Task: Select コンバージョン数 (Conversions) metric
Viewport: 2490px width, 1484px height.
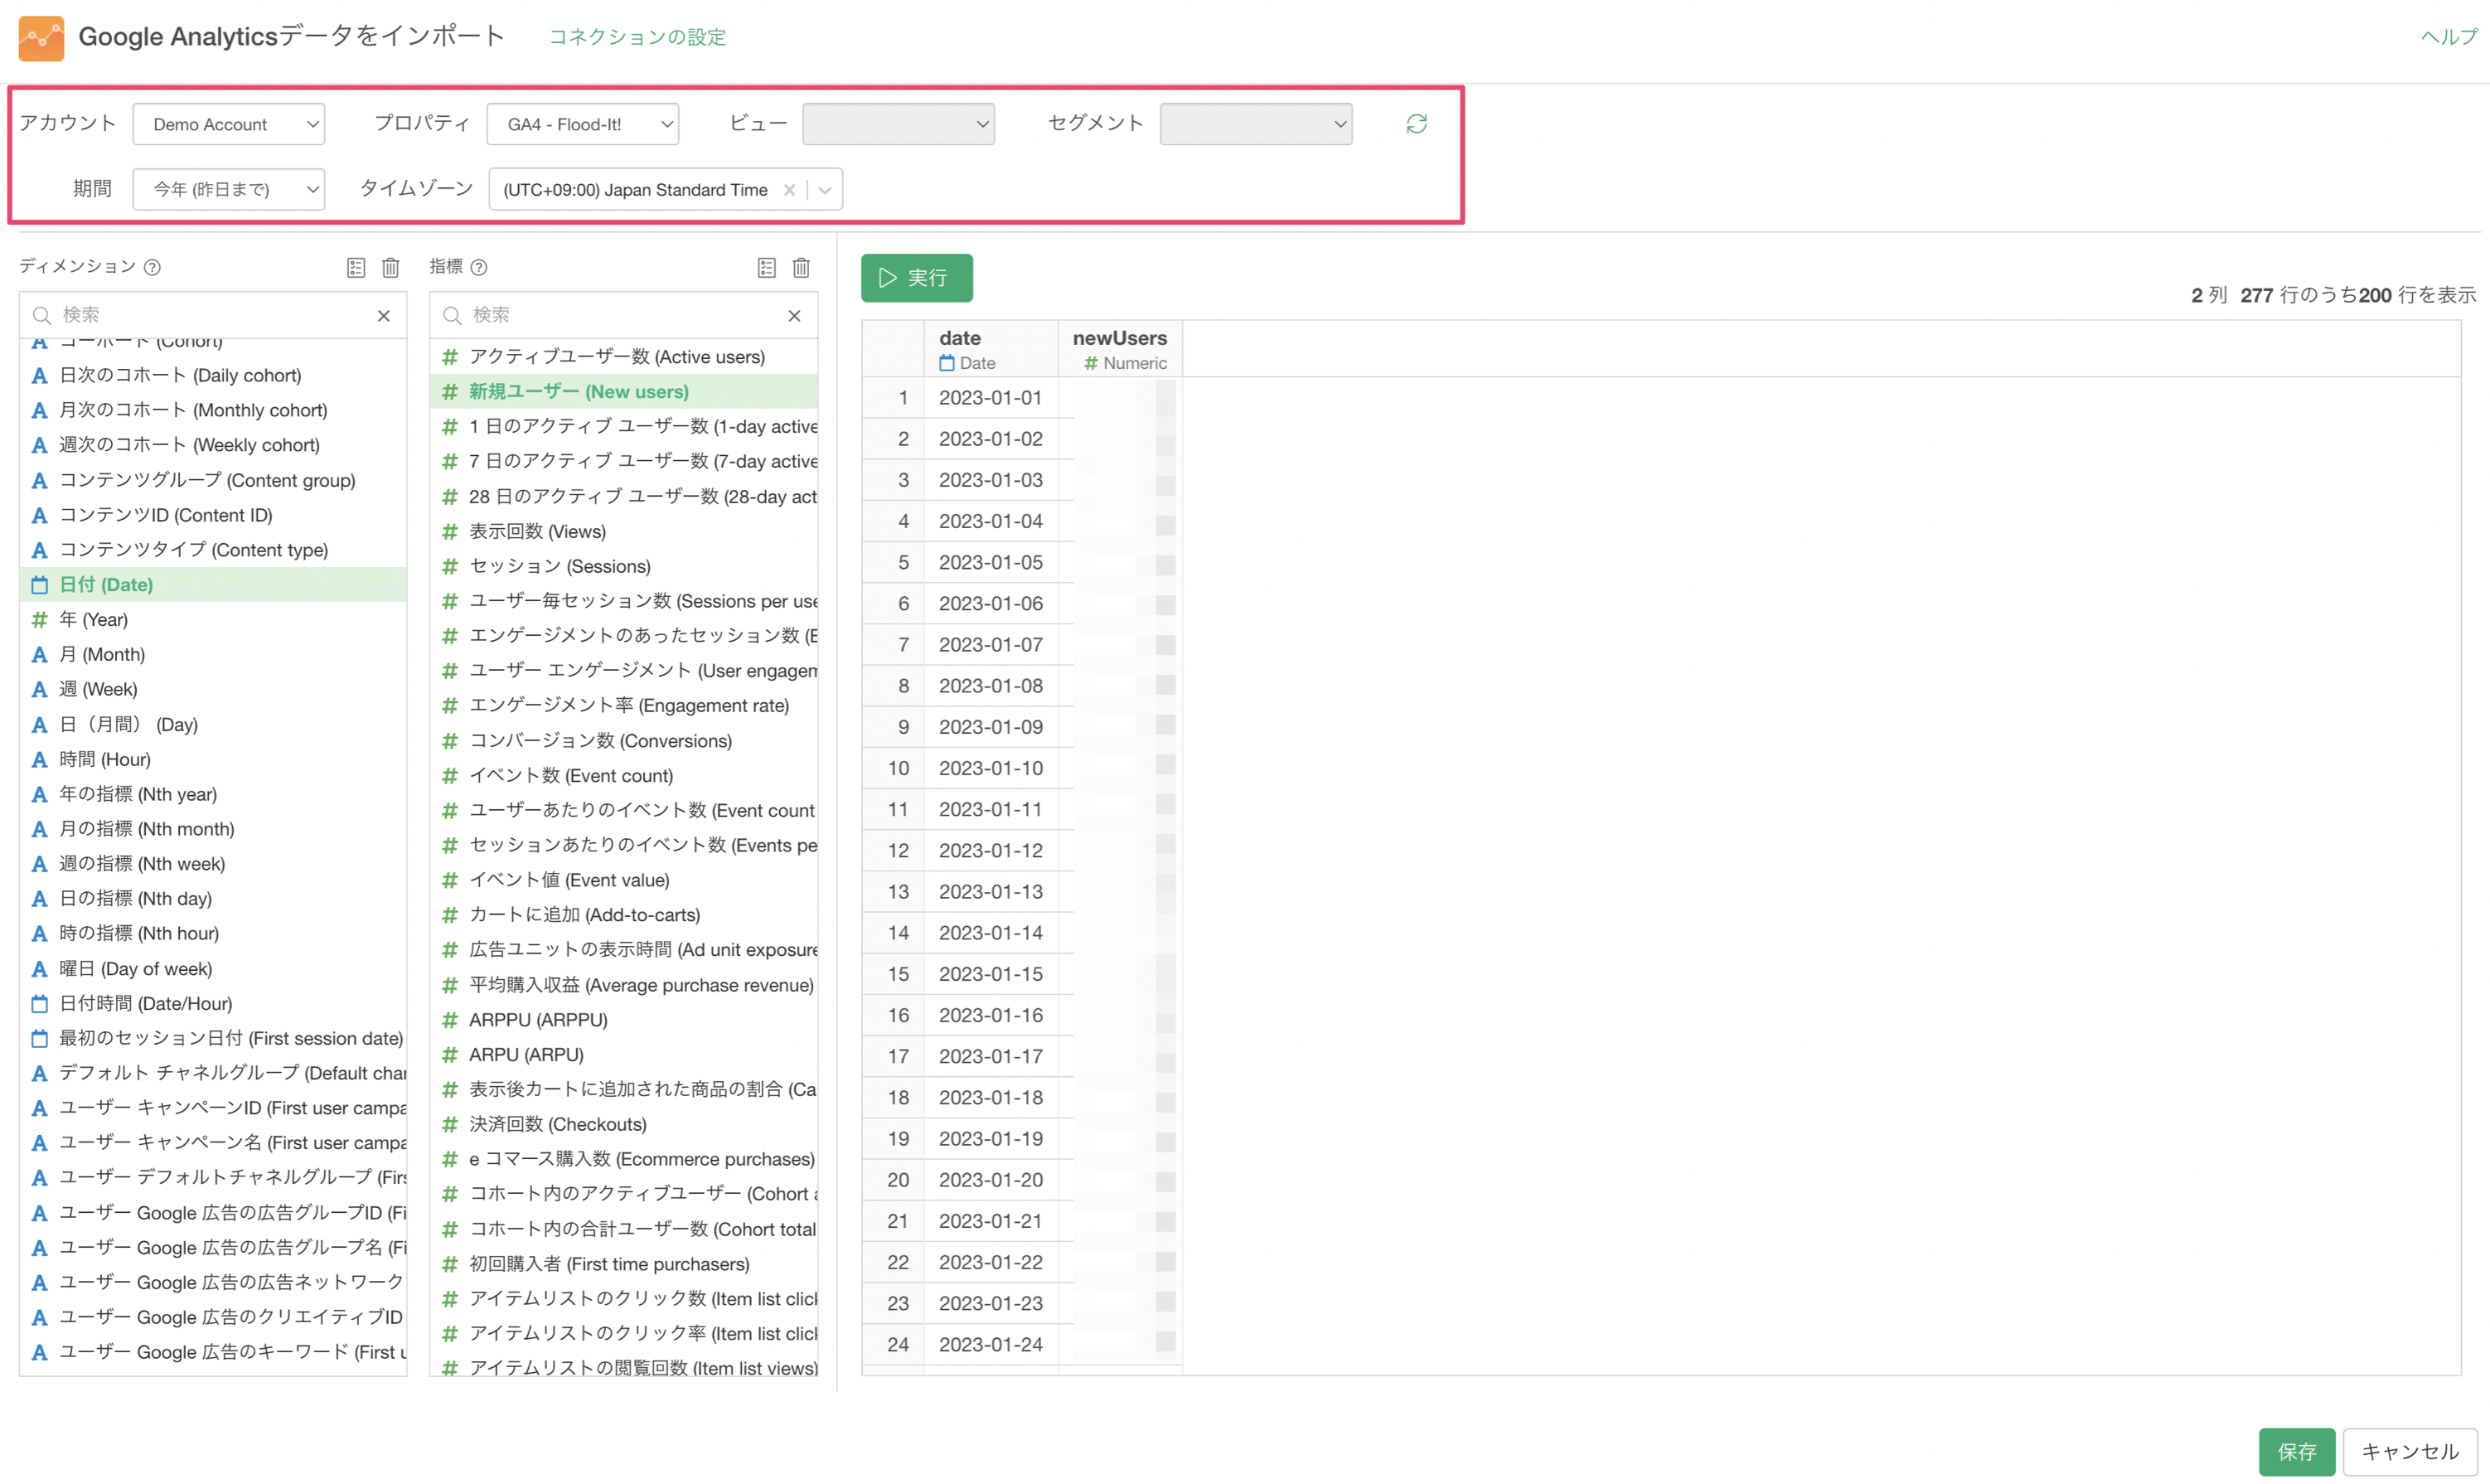Action: tap(624, 741)
